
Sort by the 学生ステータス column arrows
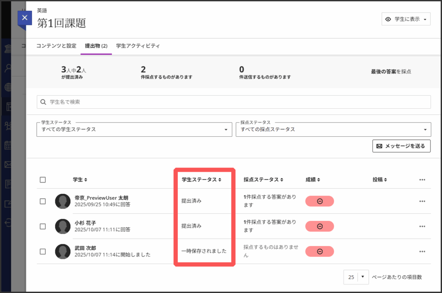tap(220, 180)
